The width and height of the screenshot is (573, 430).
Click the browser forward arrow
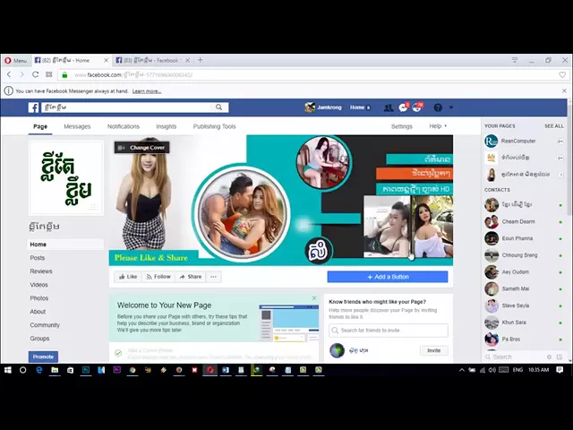pos(21,74)
